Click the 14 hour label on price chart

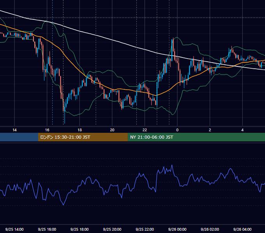click(x=14, y=130)
